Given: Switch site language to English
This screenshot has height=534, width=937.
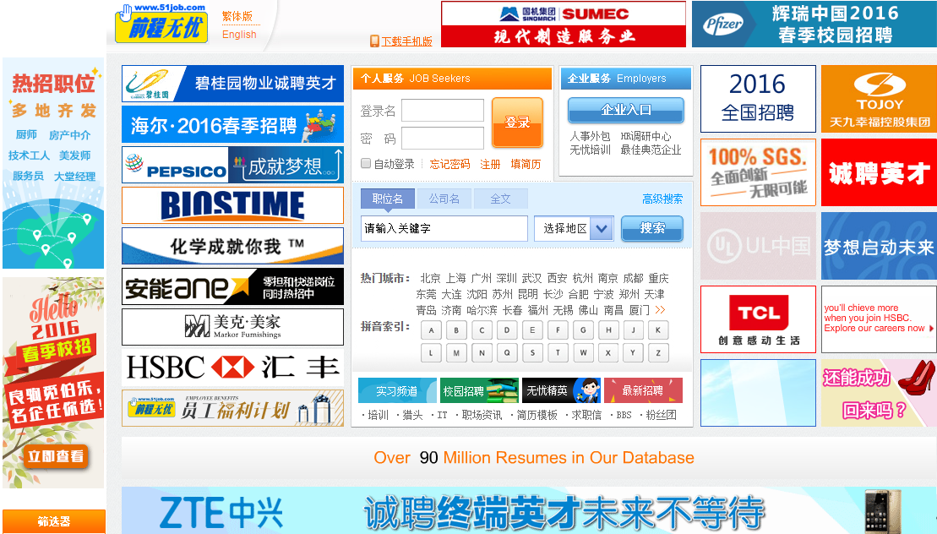Looking at the screenshot, I should click(x=239, y=34).
